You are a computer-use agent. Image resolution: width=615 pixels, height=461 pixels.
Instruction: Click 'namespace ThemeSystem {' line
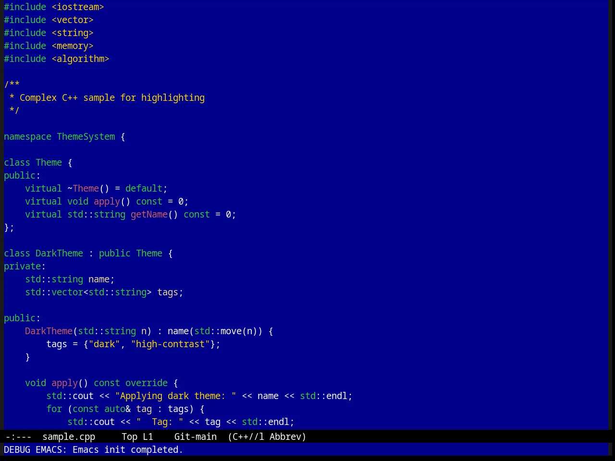click(x=64, y=136)
